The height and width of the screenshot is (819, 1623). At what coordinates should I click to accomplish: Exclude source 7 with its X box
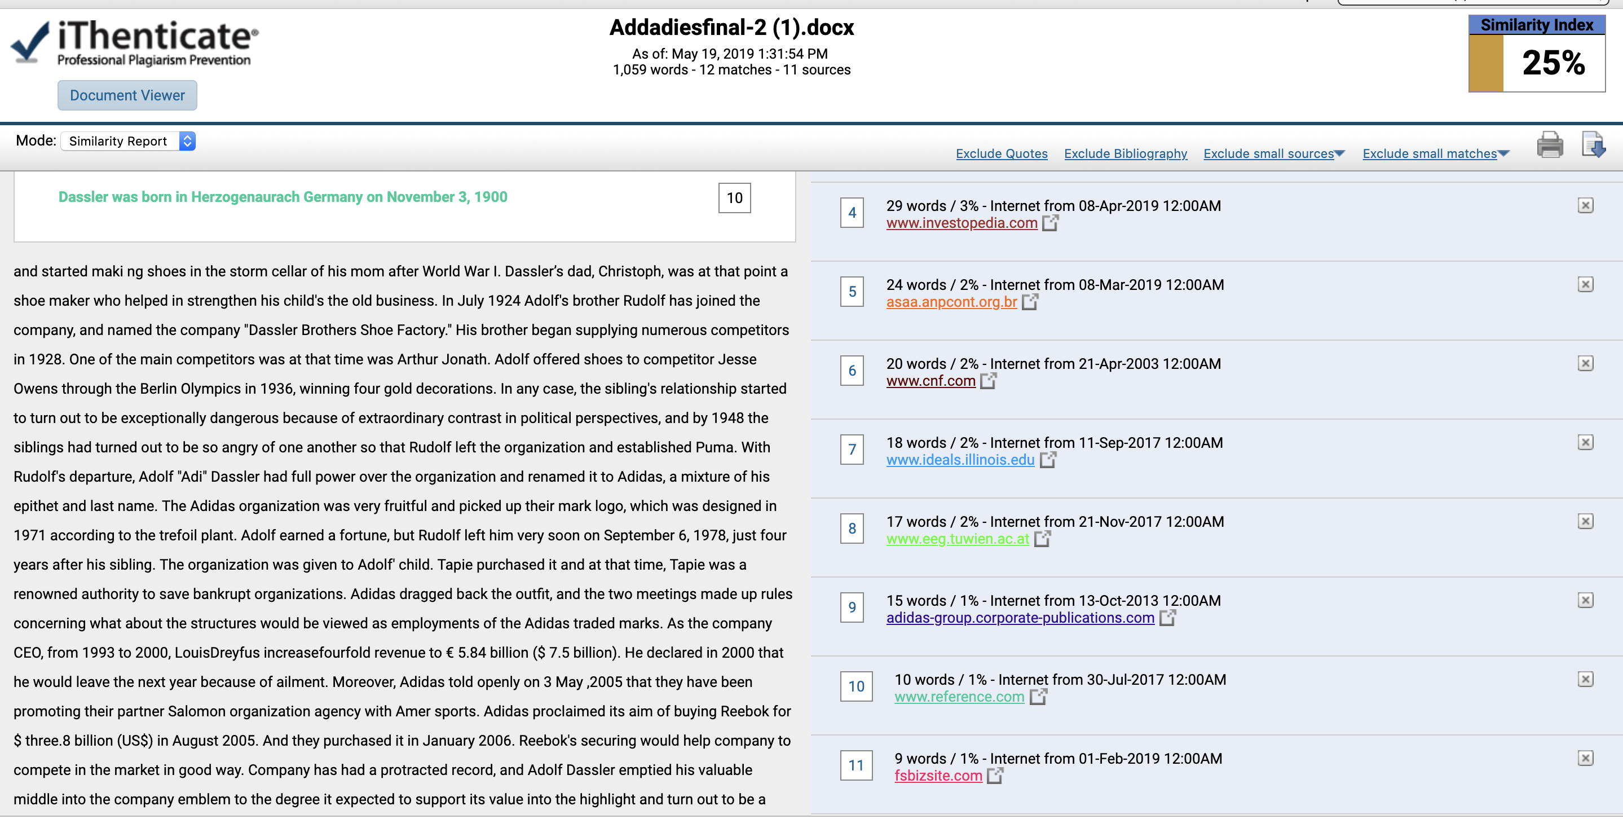click(1585, 442)
